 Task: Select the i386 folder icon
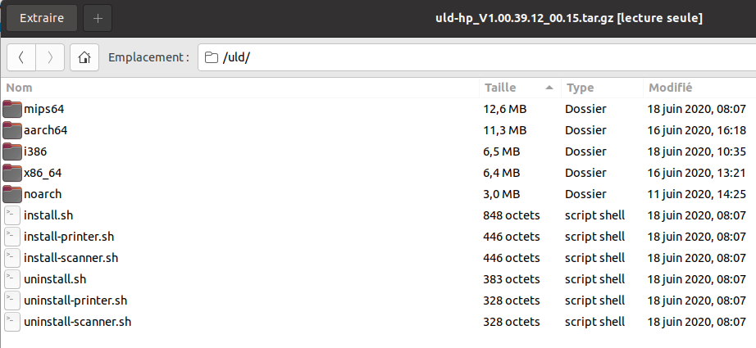tap(12, 151)
